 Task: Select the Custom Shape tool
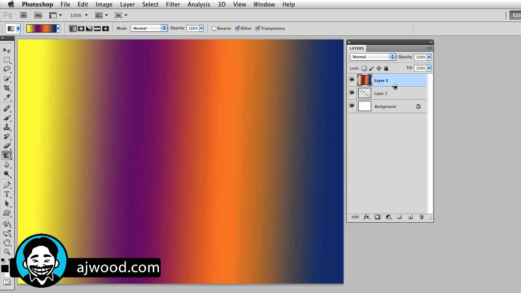pyautogui.click(x=7, y=213)
